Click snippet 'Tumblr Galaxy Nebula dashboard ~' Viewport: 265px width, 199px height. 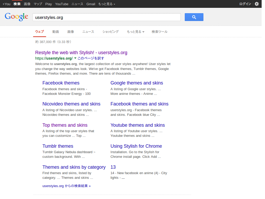(69, 152)
